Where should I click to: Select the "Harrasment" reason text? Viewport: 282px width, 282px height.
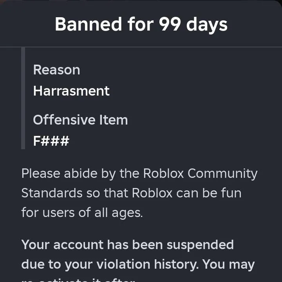[x=71, y=91]
